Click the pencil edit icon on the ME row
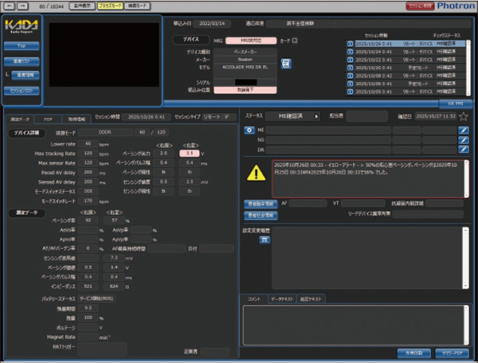Image resolution: width=478 pixels, height=363 pixels. pyautogui.click(x=464, y=129)
